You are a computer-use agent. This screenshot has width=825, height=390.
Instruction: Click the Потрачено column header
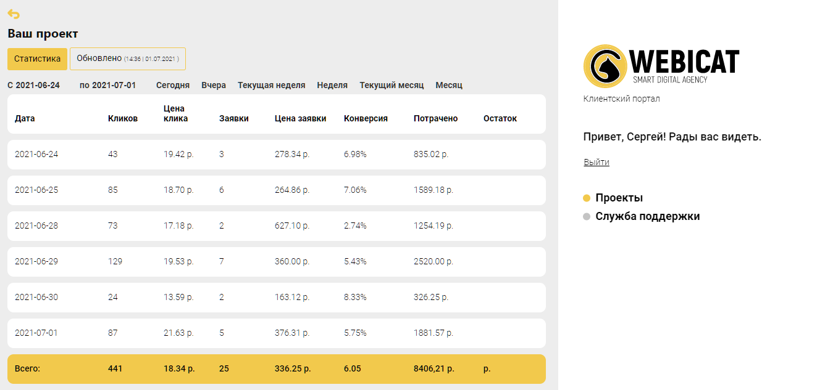click(x=436, y=118)
